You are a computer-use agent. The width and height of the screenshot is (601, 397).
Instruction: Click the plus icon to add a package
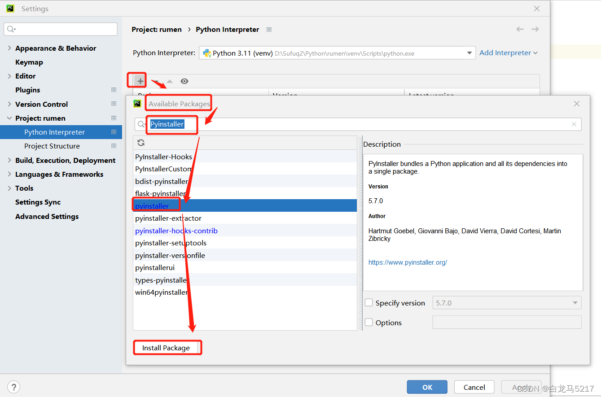point(140,81)
